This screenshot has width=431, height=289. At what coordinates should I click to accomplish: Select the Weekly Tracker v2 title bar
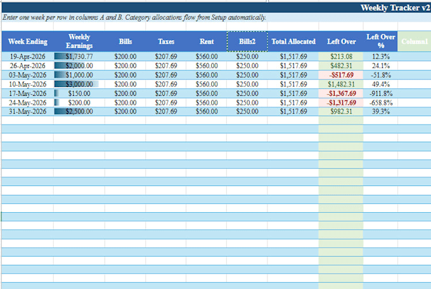click(x=216, y=8)
